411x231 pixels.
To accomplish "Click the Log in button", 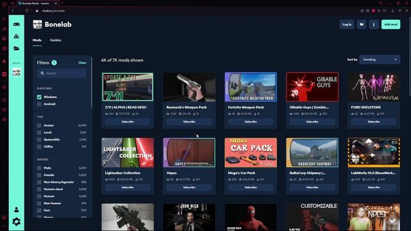I will point(347,24).
